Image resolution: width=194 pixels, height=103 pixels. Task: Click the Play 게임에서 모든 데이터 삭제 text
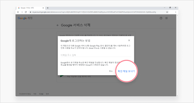click(79, 76)
